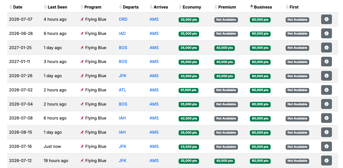Click the date 2026-07-07
343x168 pixels.
click(21, 19)
